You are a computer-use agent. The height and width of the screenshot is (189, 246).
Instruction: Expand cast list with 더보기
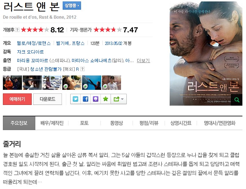point(143,61)
